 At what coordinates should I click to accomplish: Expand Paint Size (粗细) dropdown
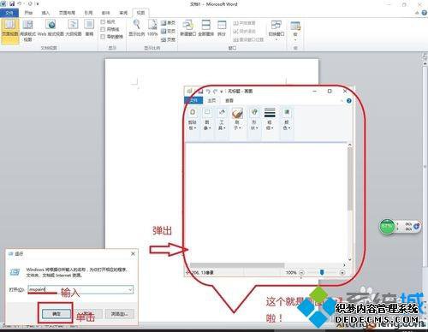(x=270, y=119)
